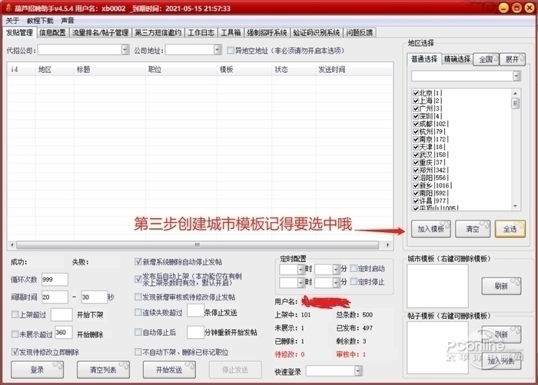Enable the 自动停止后 checkbox
Viewport: 538px width, 385px height.
click(138, 332)
